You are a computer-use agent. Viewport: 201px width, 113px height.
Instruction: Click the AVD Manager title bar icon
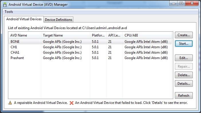[x=5, y=5]
